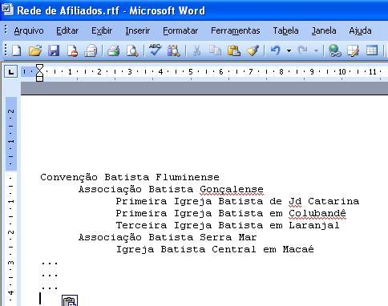
Task: Create a new blank document
Action: point(17,50)
